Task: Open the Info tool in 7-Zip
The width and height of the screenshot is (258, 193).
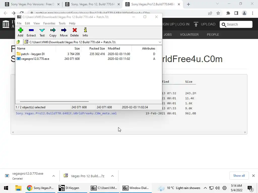Action: pos(85,32)
